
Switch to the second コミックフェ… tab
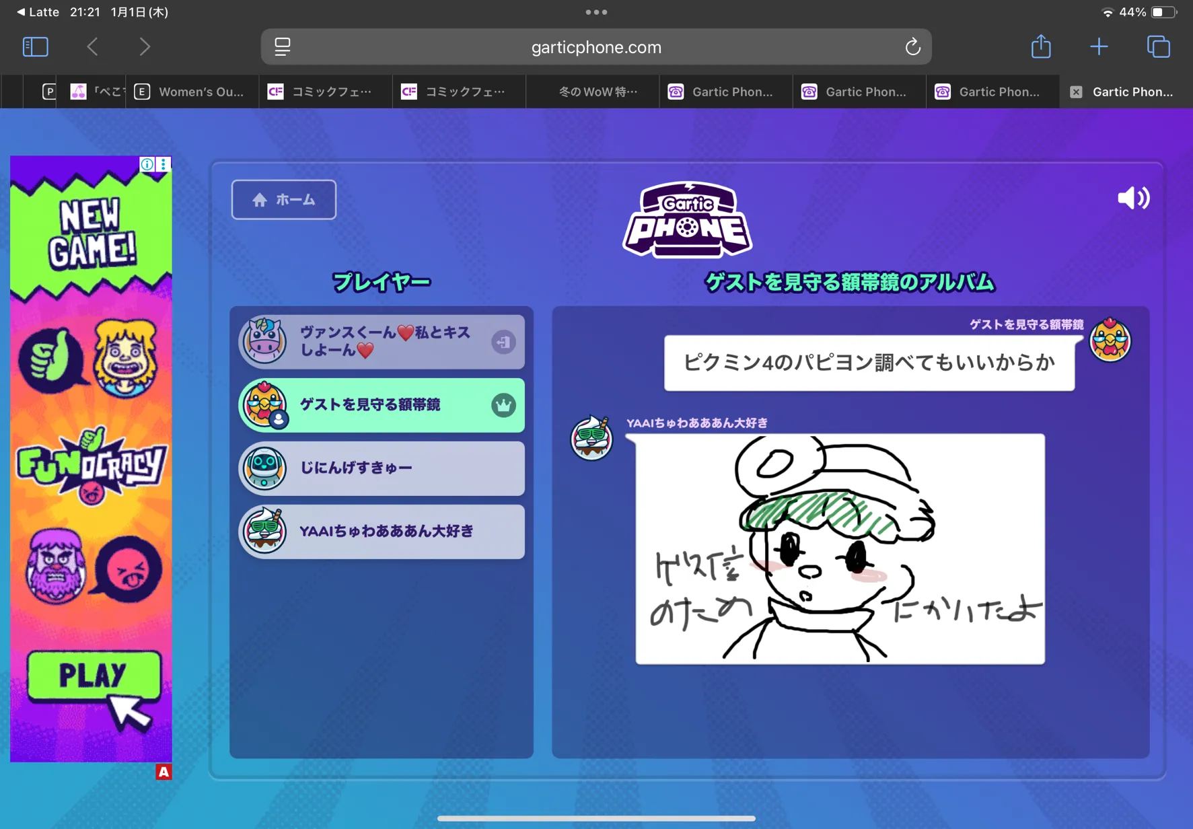(x=459, y=92)
